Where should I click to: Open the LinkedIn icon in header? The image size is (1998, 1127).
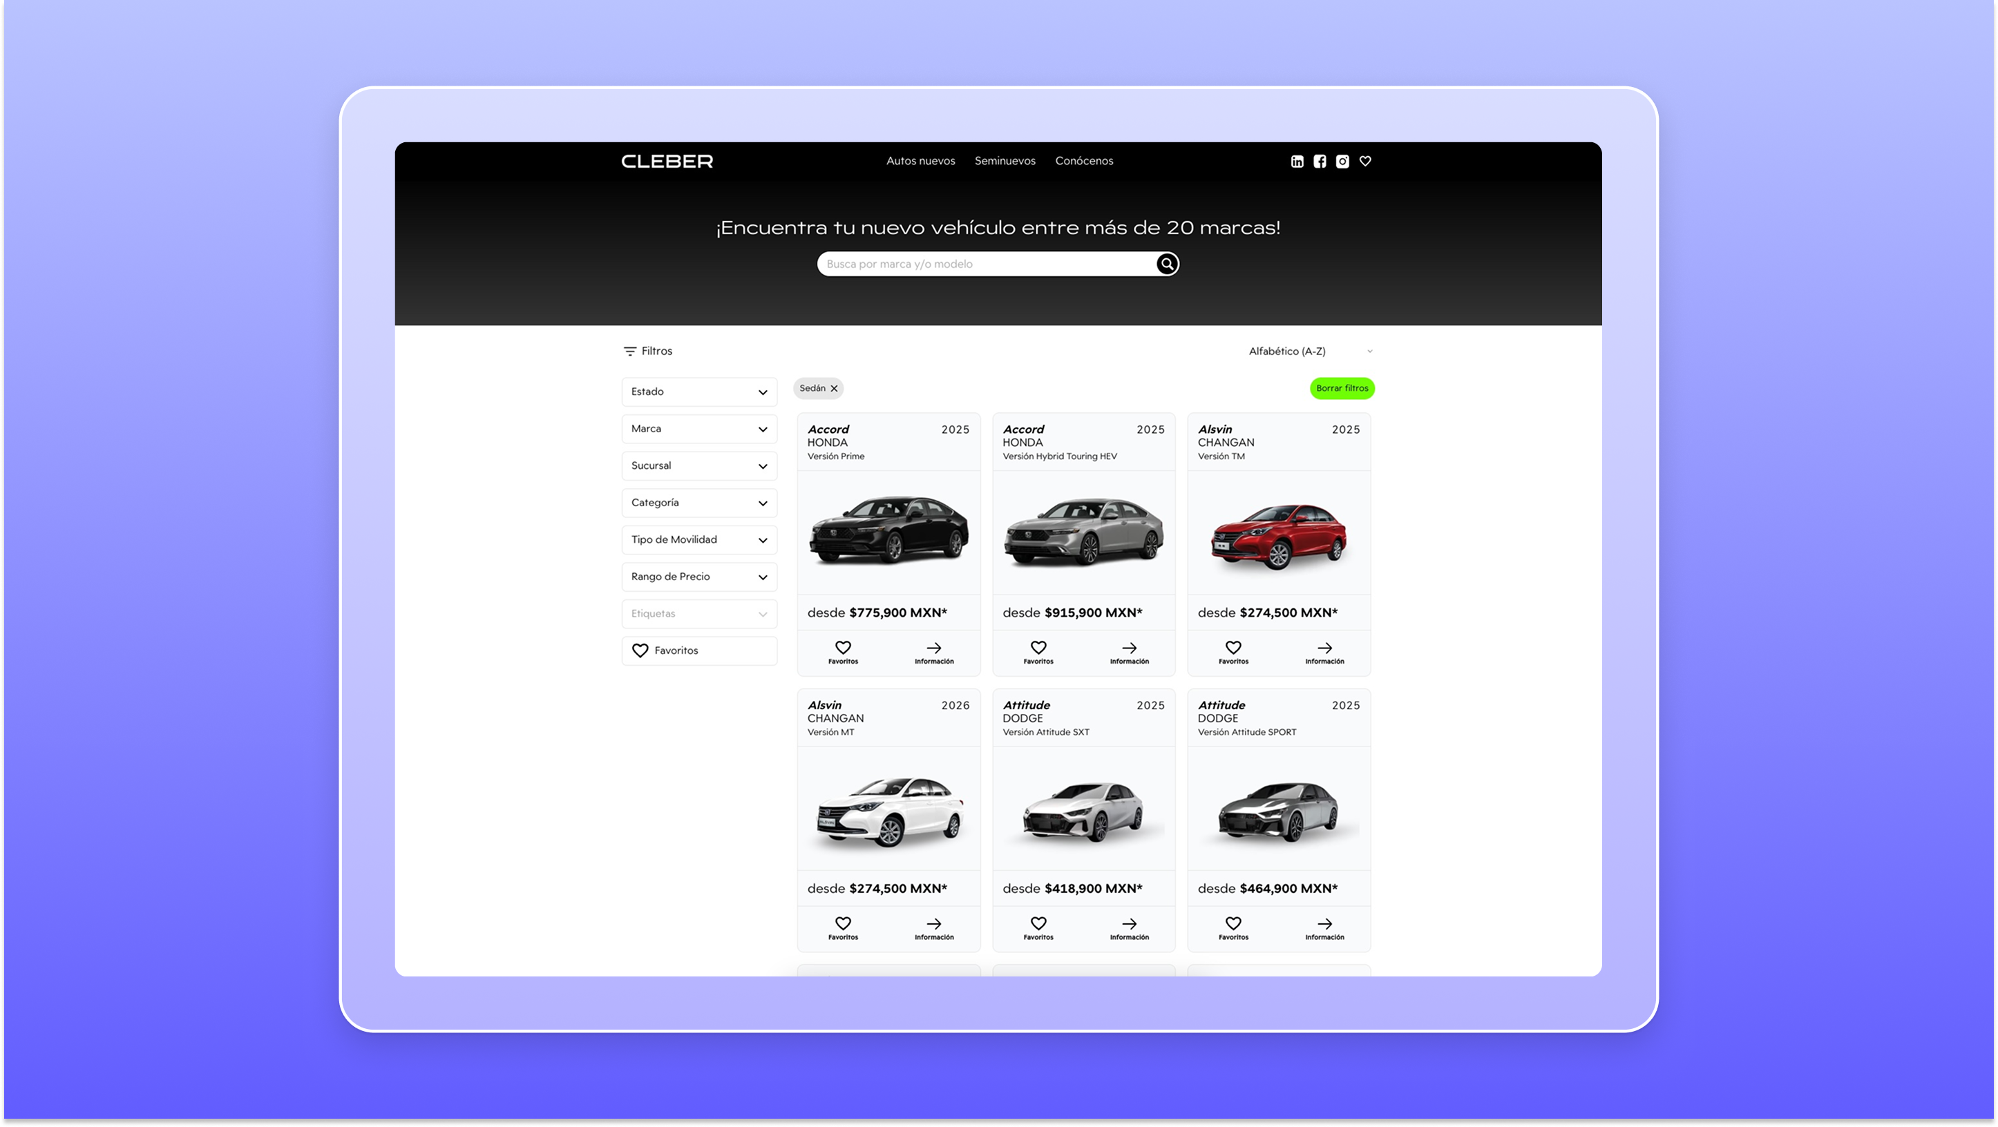click(x=1297, y=161)
